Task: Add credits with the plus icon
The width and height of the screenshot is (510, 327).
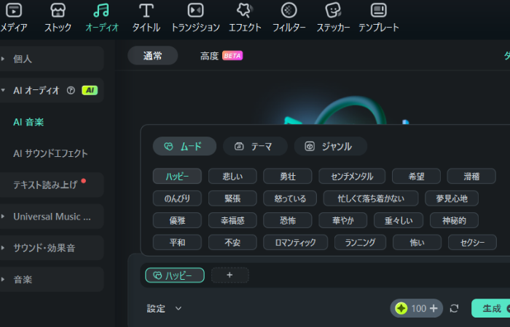Action: click(433, 308)
